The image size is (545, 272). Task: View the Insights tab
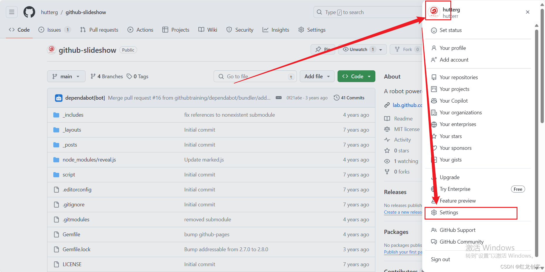point(276,30)
